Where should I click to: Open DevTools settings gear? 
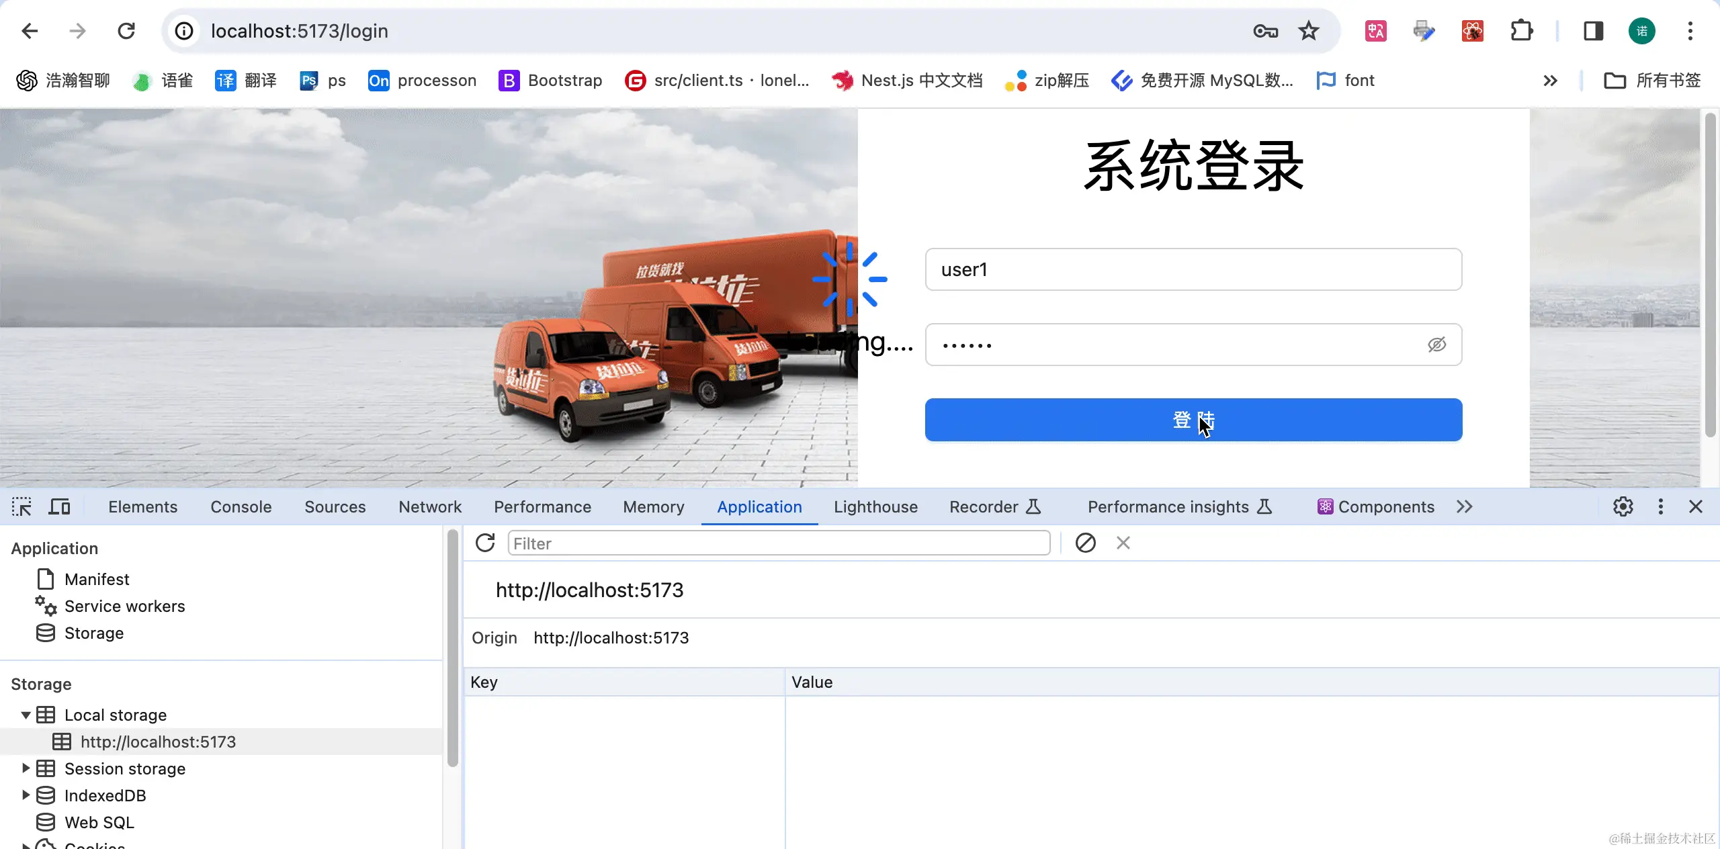tap(1624, 506)
